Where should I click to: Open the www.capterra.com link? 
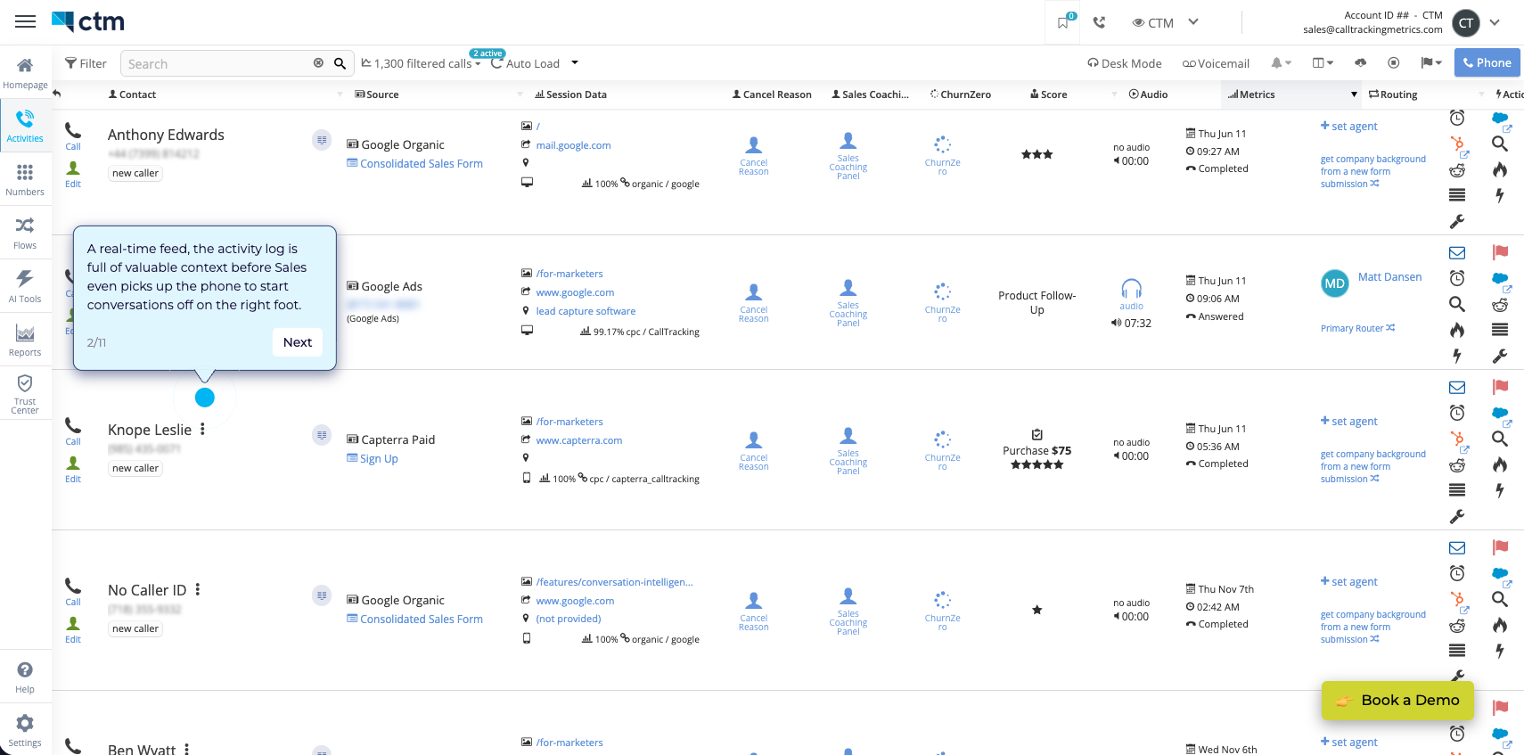(579, 440)
